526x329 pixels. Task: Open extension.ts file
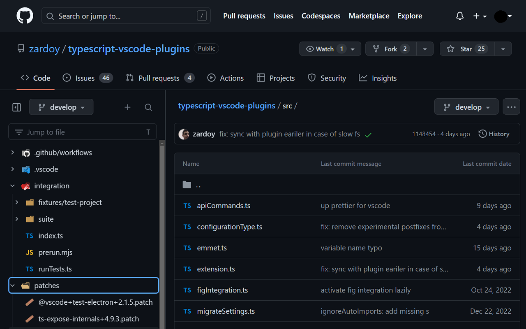pyautogui.click(x=216, y=269)
